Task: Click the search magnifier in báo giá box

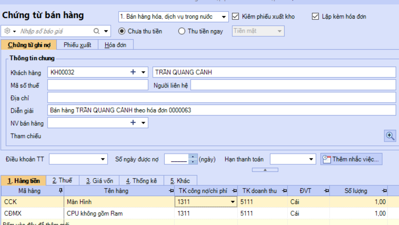Action: point(96,31)
